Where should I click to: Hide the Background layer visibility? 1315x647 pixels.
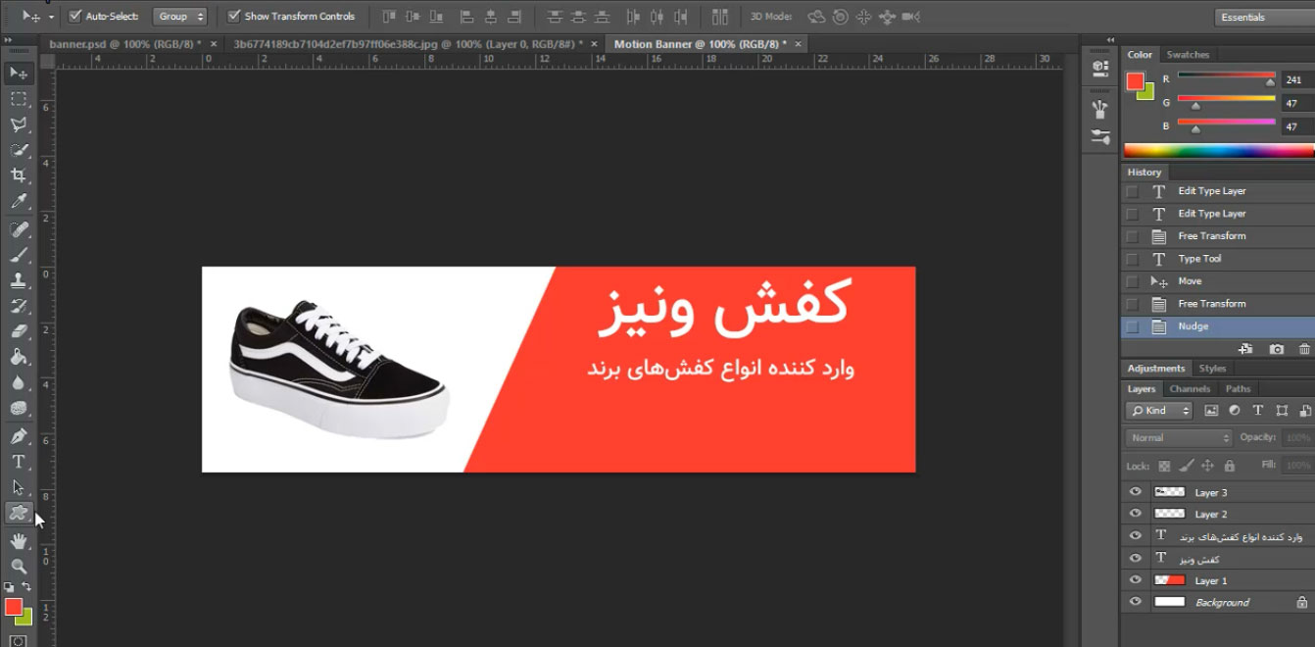point(1136,602)
